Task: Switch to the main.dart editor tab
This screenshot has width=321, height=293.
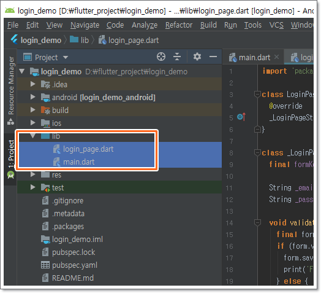Action: pos(253,57)
